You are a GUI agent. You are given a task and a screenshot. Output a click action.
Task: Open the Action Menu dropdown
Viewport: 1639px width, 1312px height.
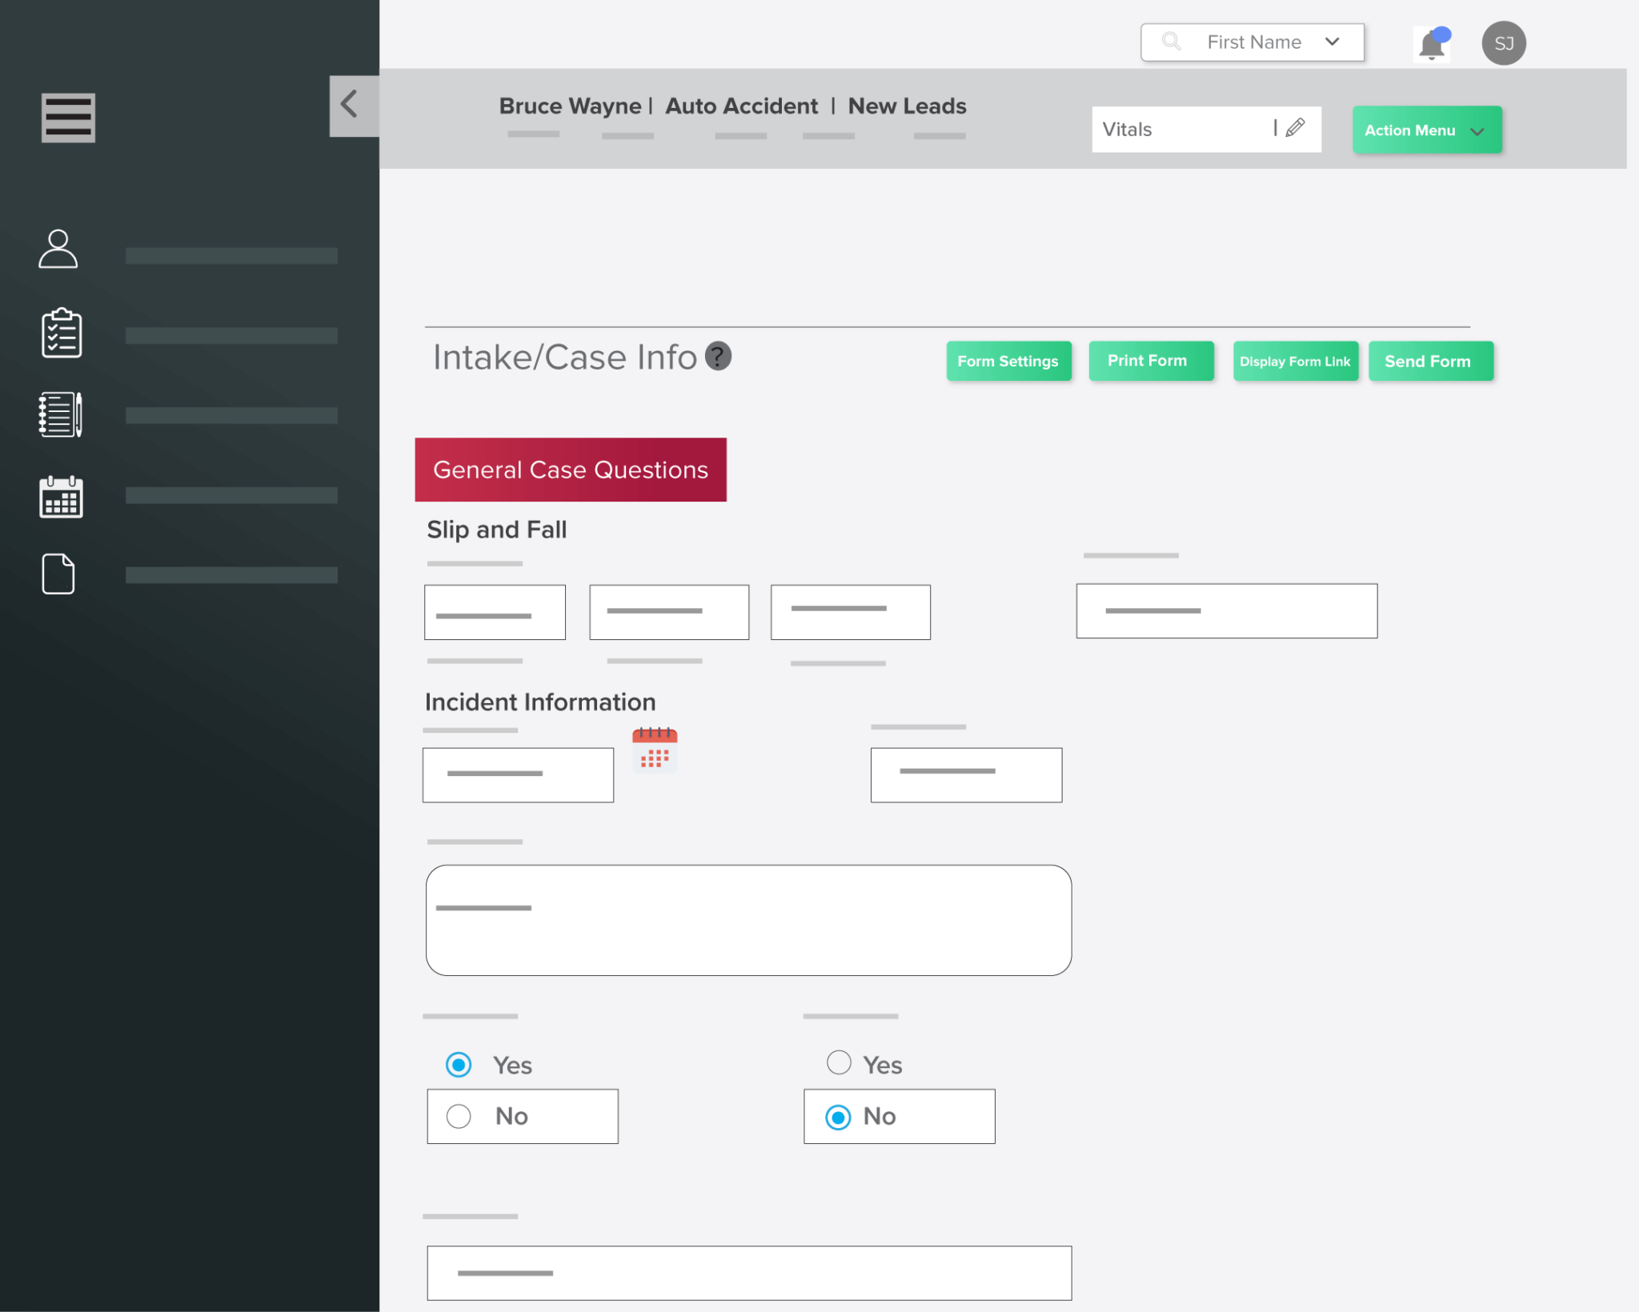click(1426, 130)
